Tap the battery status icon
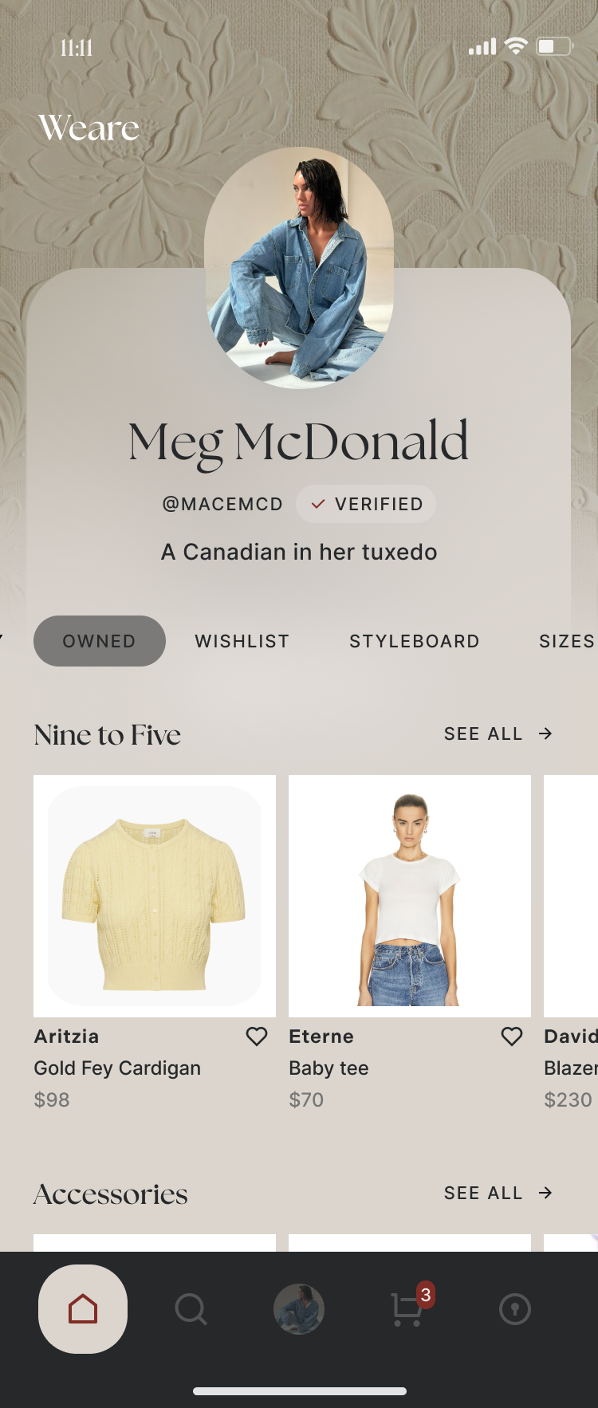The width and height of the screenshot is (598, 1408). tap(555, 46)
